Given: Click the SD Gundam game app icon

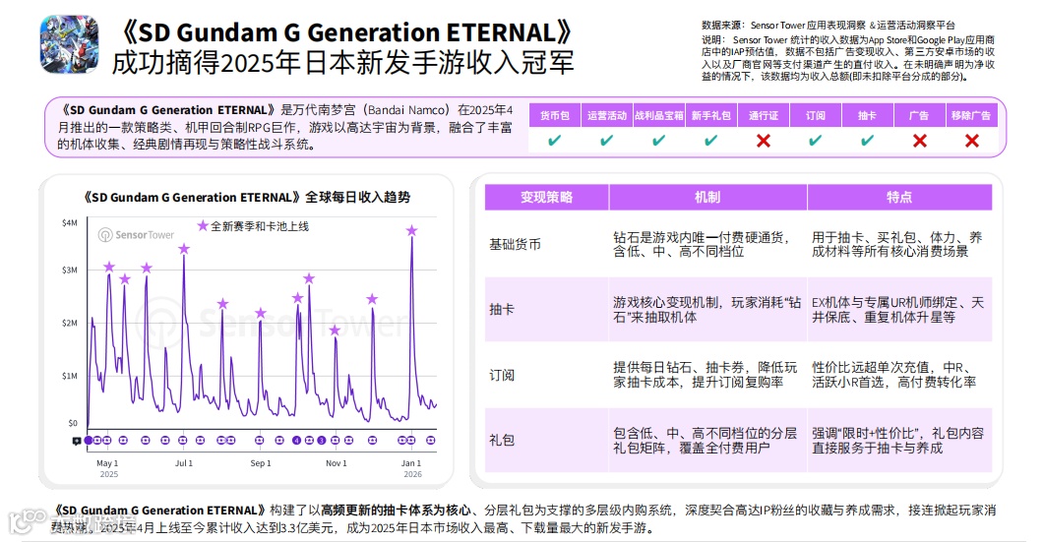Looking at the screenshot, I should tap(69, 44).
